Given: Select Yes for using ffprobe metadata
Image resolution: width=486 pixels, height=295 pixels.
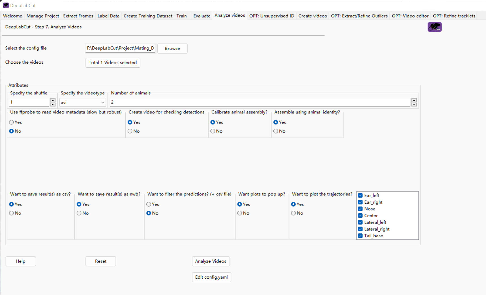Looking at the screenshot, I should (x=12, y=122).
